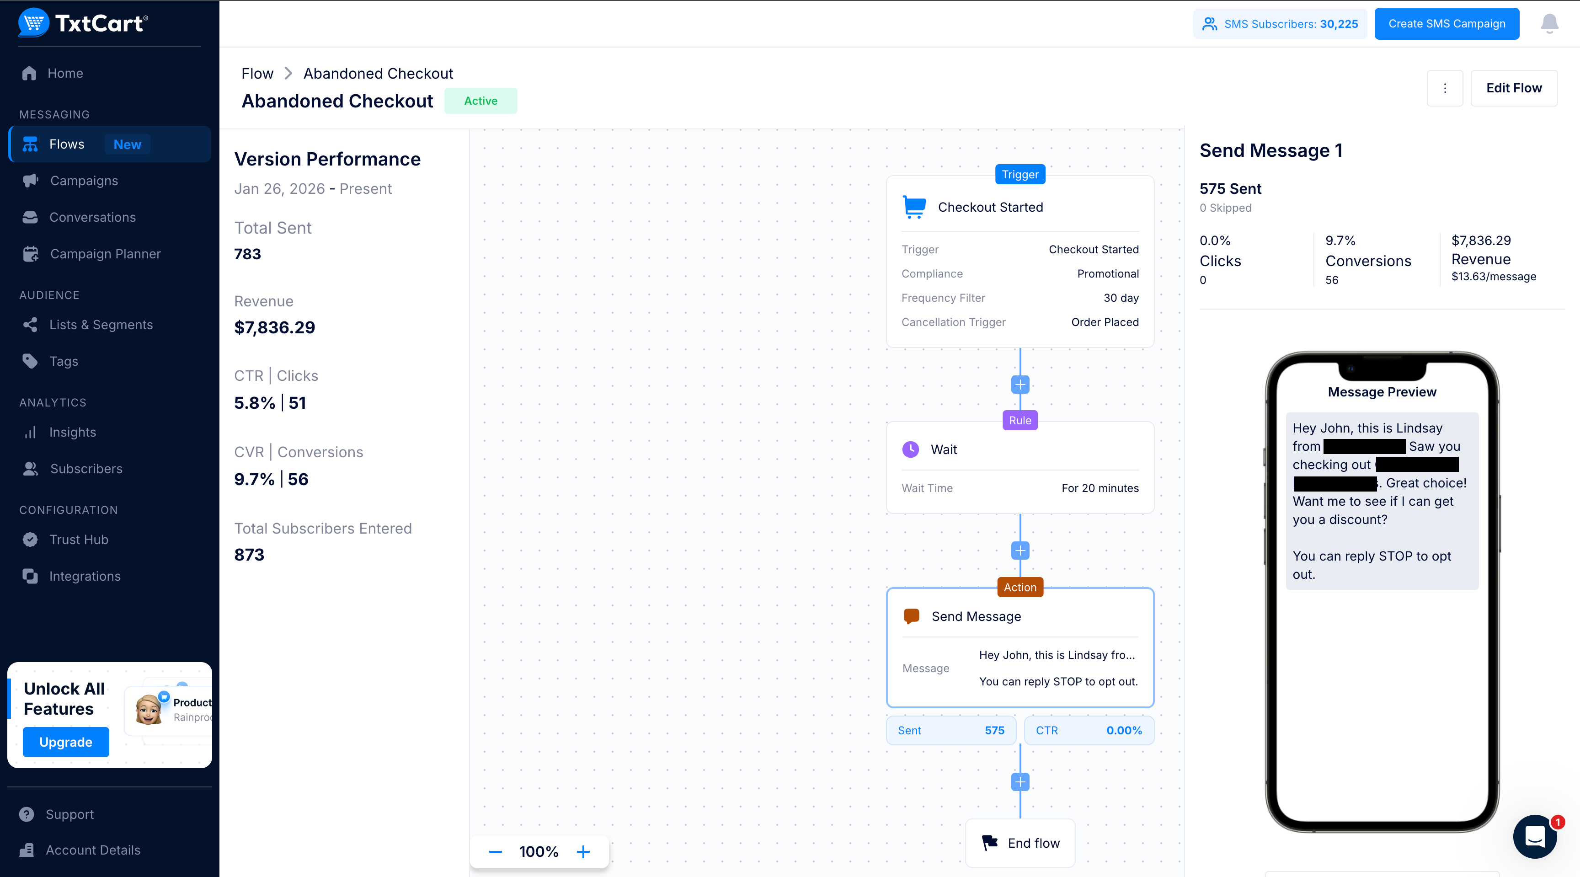Click the Campaign Planner calendar icon
1580x877 pixels.
[30, 254]
